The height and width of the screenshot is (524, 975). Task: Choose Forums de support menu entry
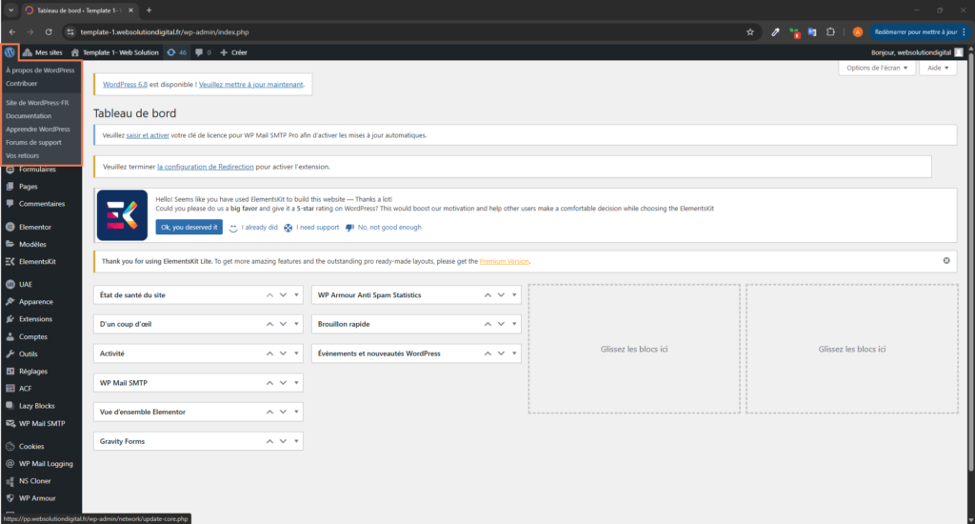click(x=33, y=142)
